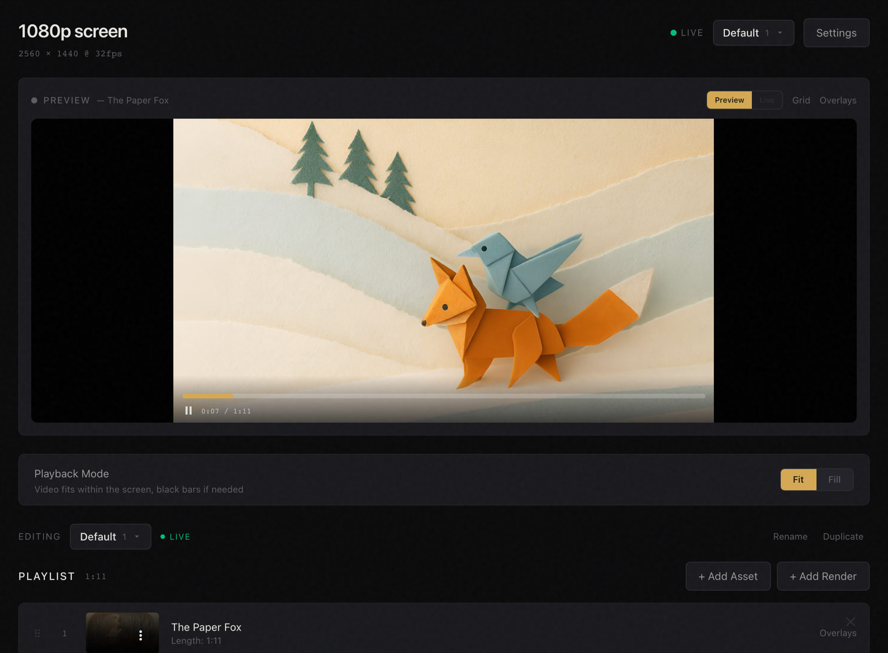Select Fill playback mode
The width and height of the screenshot is (888, 653).
pos(834,479)
